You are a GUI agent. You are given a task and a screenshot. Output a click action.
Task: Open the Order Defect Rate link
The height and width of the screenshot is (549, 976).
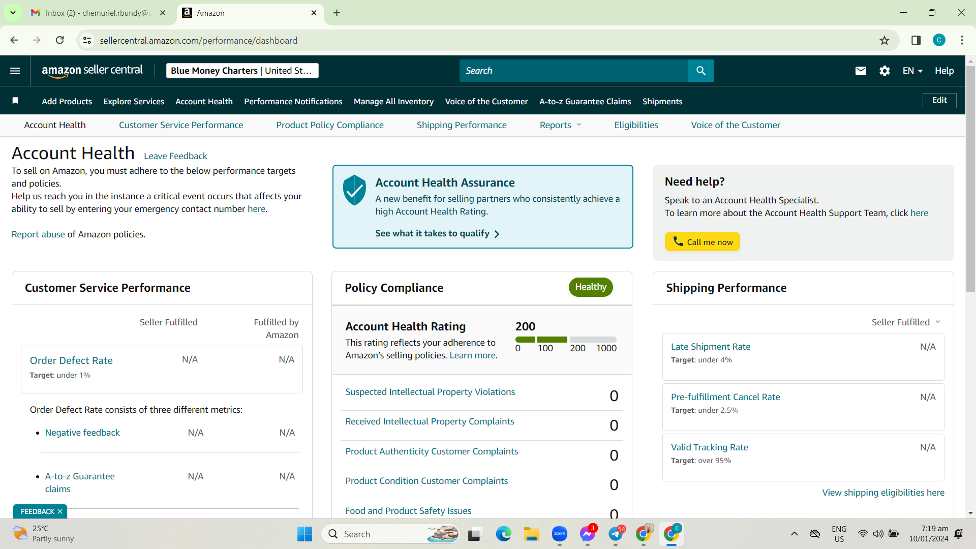[x=71, y=360]
